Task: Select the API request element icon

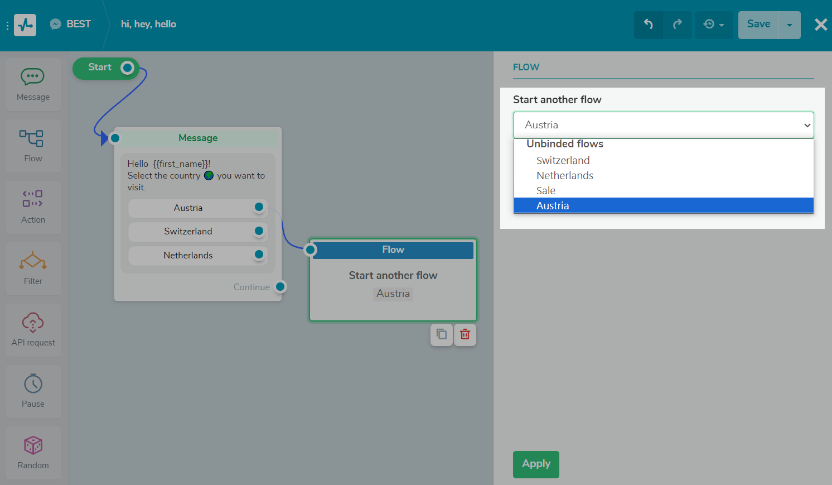Action: 33,323
